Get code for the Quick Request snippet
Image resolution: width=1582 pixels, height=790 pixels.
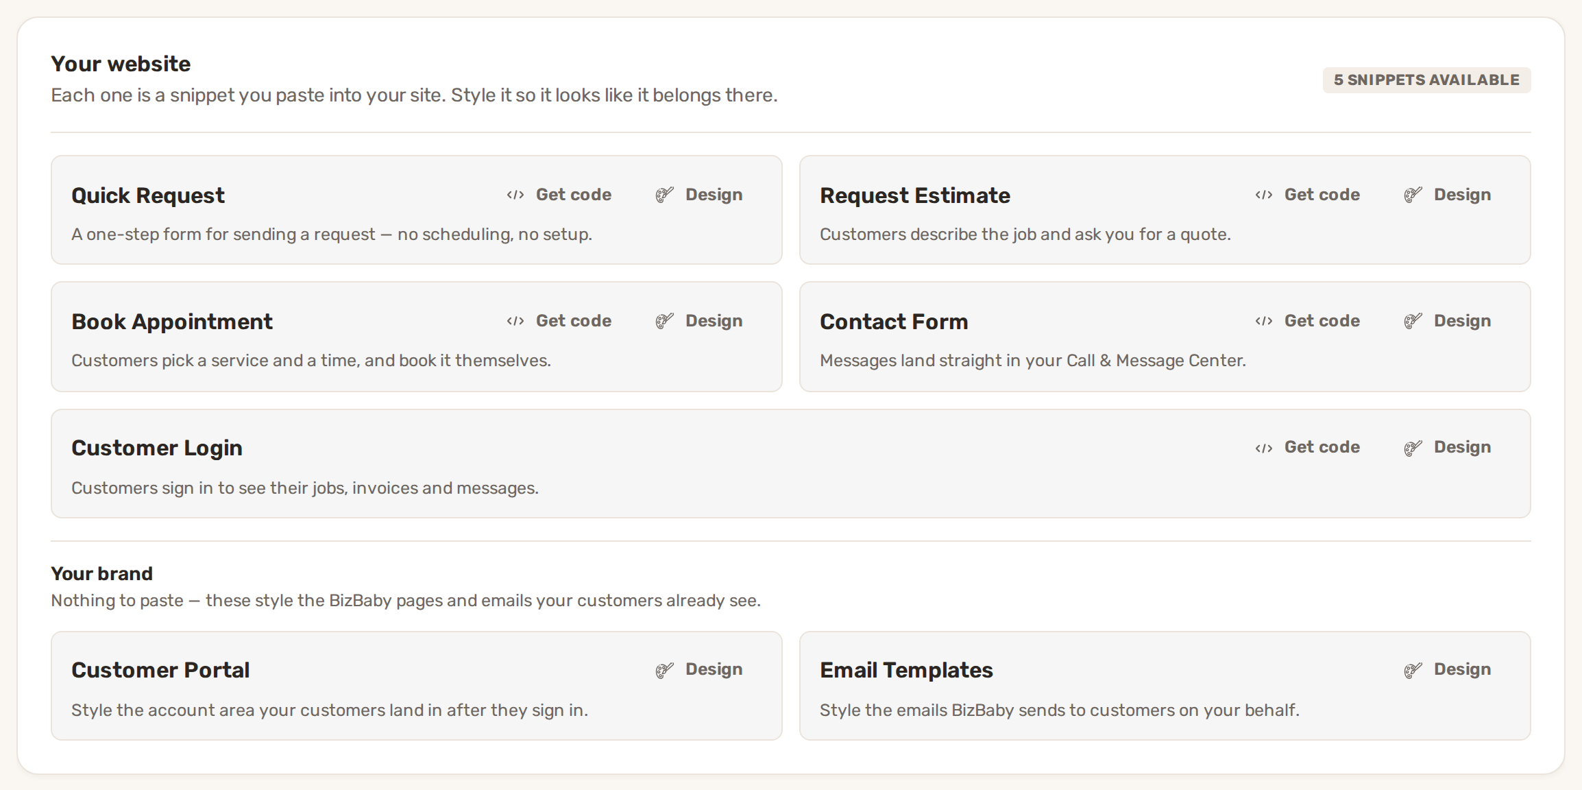(x=559, y=195)
